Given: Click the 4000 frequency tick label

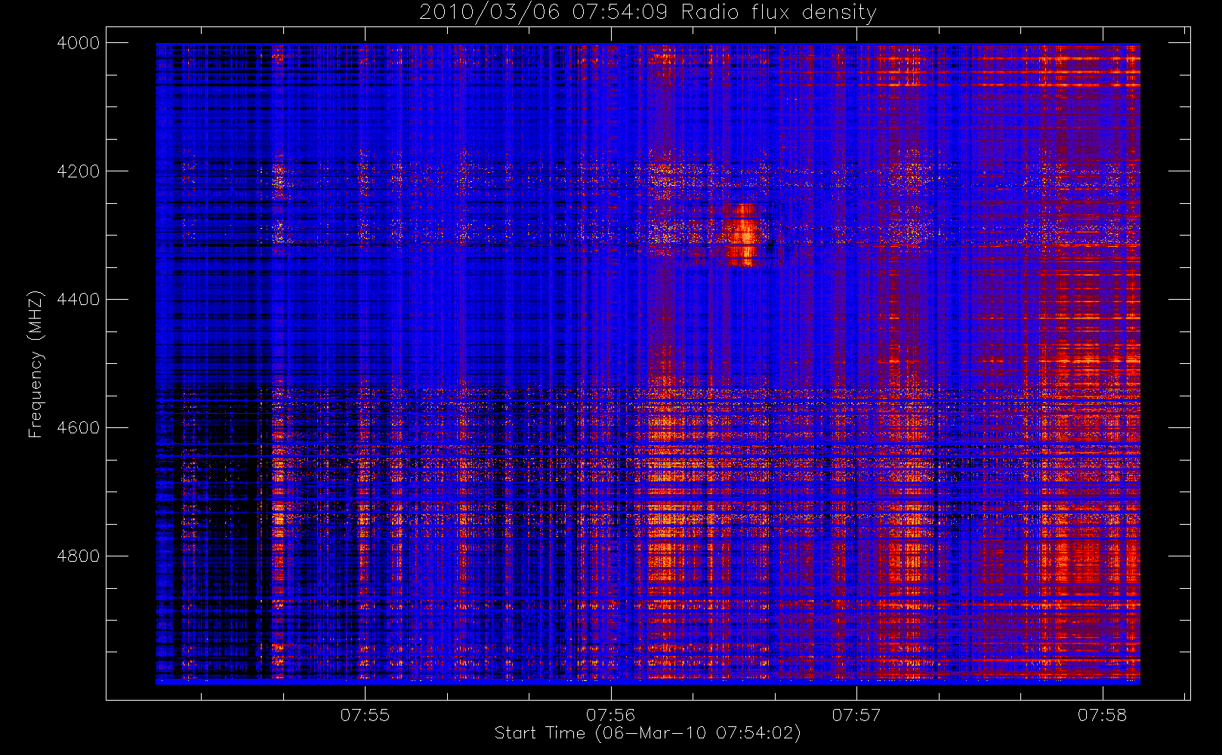Looking at the screenshot, I should [79, 43].
